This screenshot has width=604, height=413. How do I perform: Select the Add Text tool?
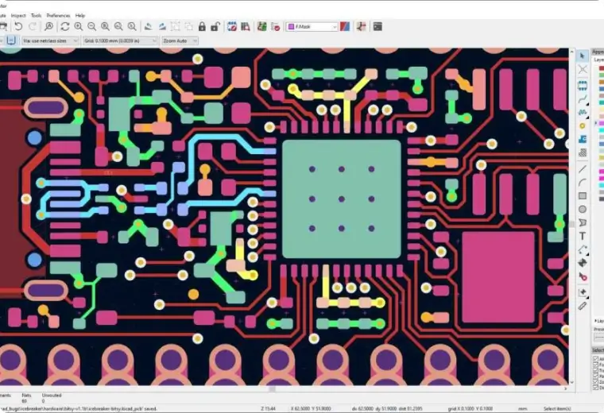(x=583, y=236)
